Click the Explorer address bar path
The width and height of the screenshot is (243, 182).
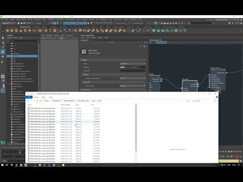pos(113,101)
